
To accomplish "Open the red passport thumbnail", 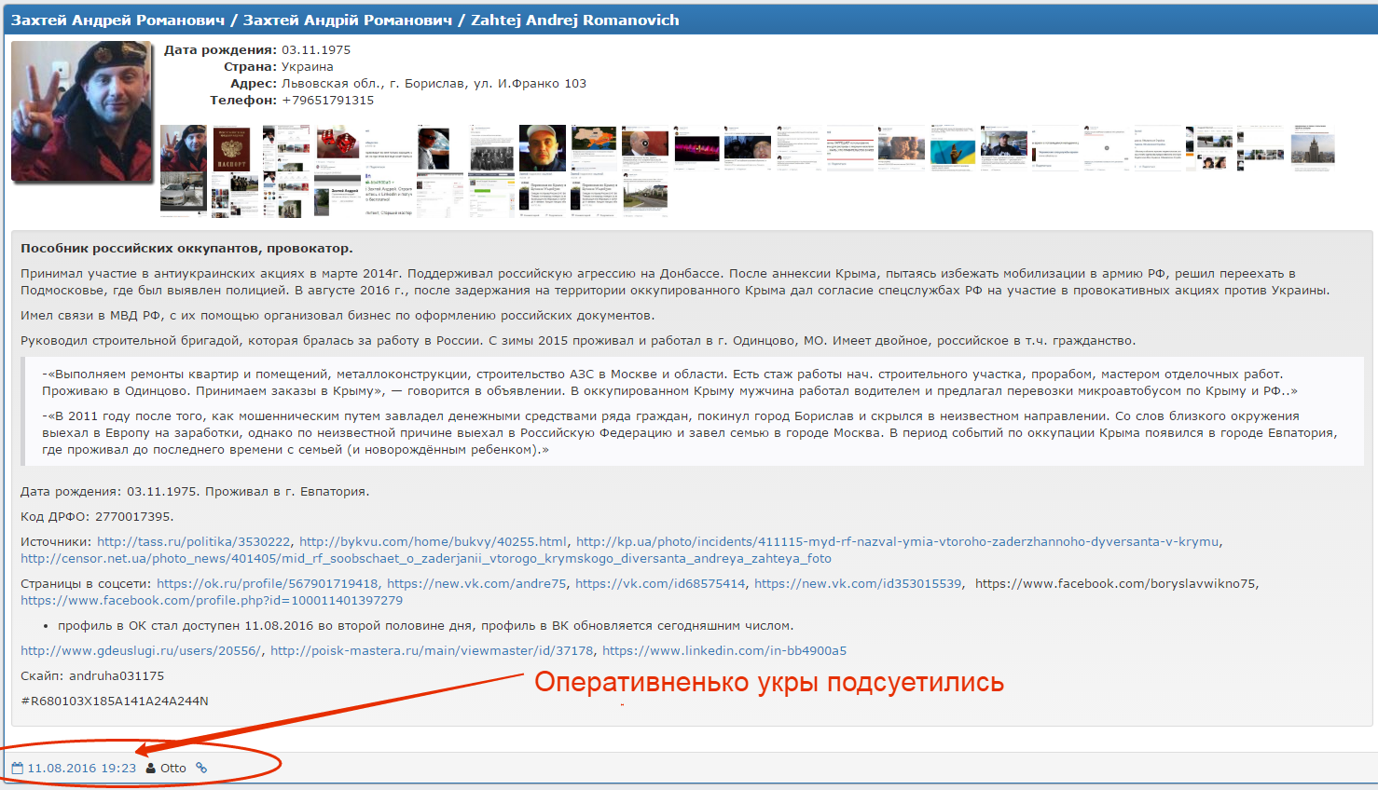I will [232, 148].
